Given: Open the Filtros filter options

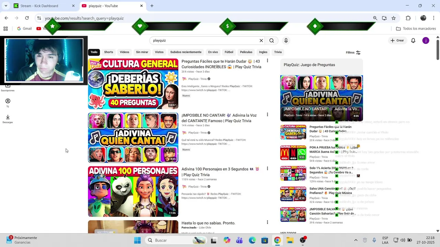Looking at the screenshot, I should click(x=353, y=52).
